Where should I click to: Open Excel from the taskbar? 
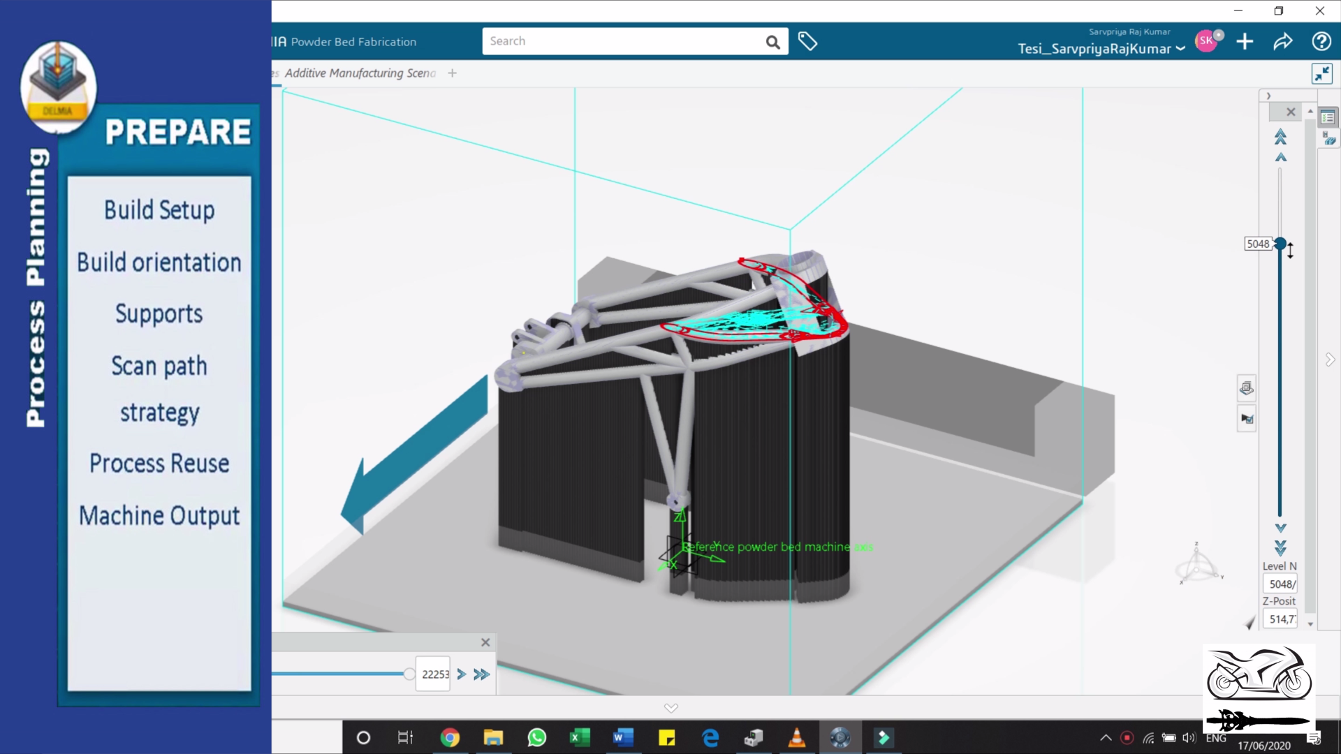pos(580,738)
